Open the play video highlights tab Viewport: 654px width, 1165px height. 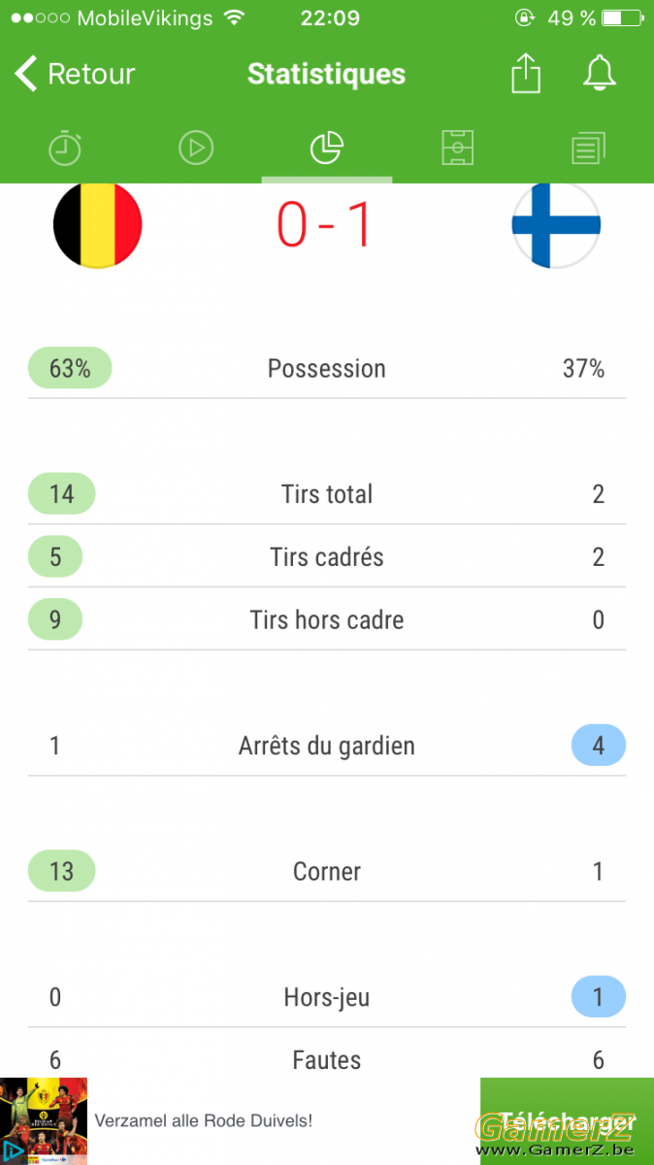196,148
